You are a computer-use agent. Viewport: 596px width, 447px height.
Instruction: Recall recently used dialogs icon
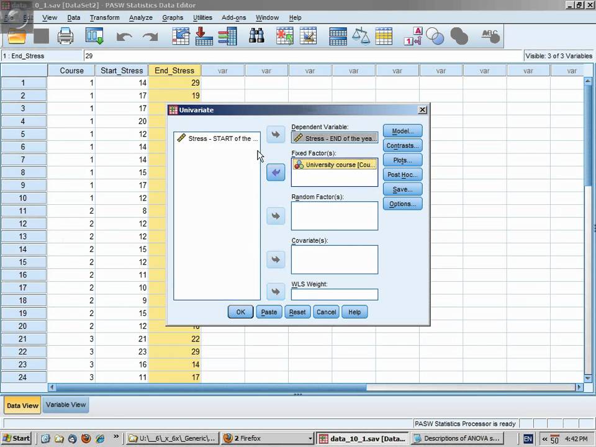pyautogui.click(x=94, y=37)
